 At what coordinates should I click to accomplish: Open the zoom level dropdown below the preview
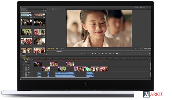(59, 48)
